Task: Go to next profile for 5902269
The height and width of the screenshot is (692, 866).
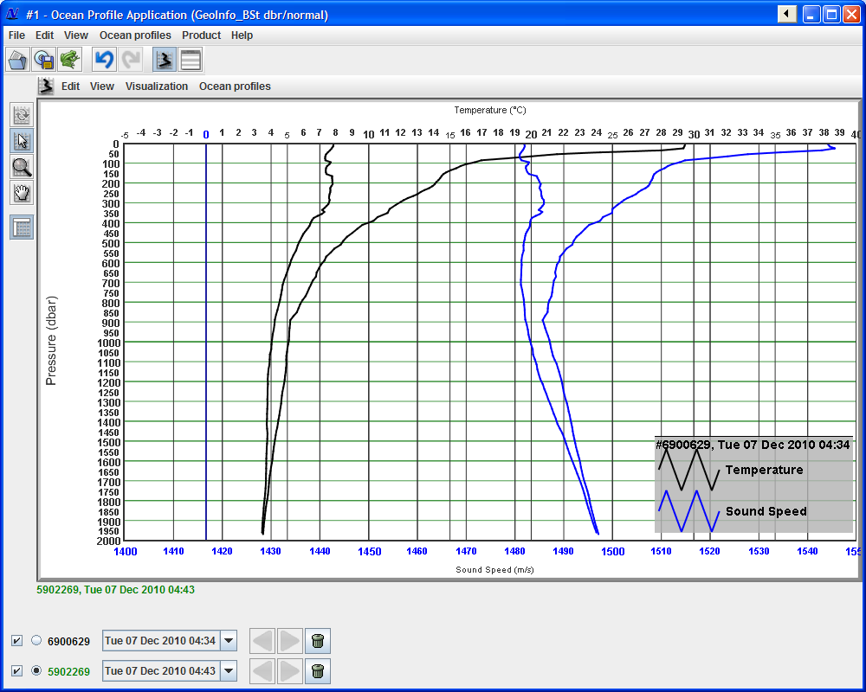Action: click(290, 671)
